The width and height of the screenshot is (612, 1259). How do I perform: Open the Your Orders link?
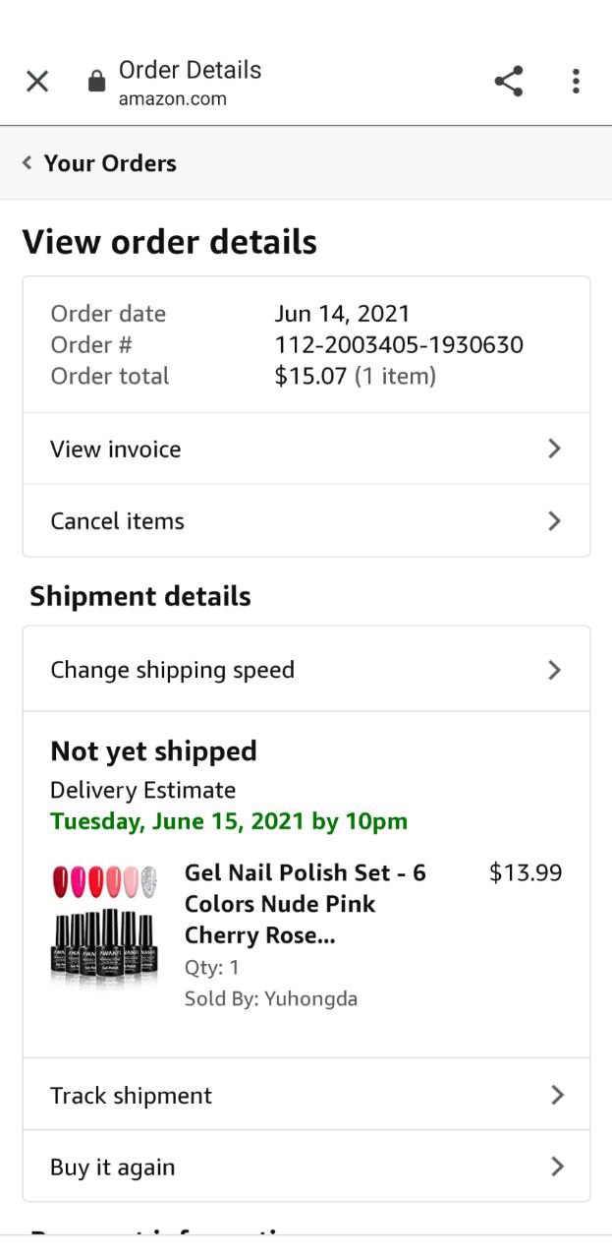point(110,163)
